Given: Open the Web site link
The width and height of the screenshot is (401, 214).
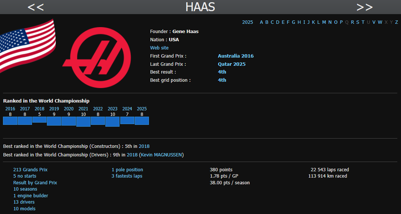Looking at the screenshot, I should tap(159, 48).
